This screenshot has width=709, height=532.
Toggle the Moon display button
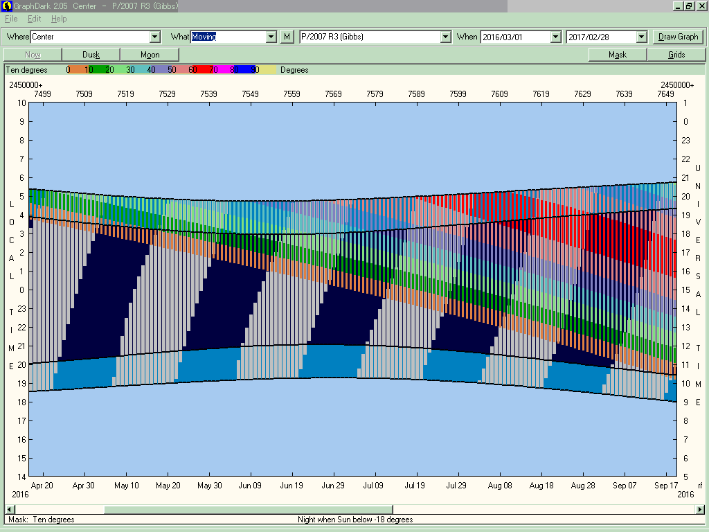click(150, 55)
